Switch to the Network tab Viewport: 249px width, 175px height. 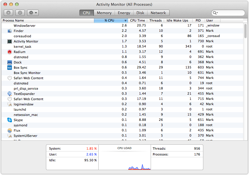click(158, 13)
